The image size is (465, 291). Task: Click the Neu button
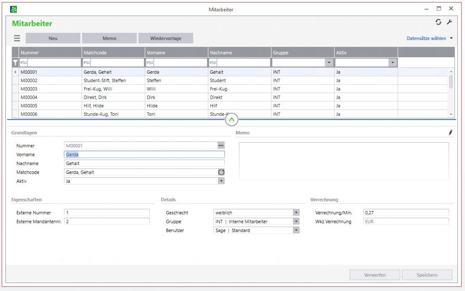pos(53,38)
